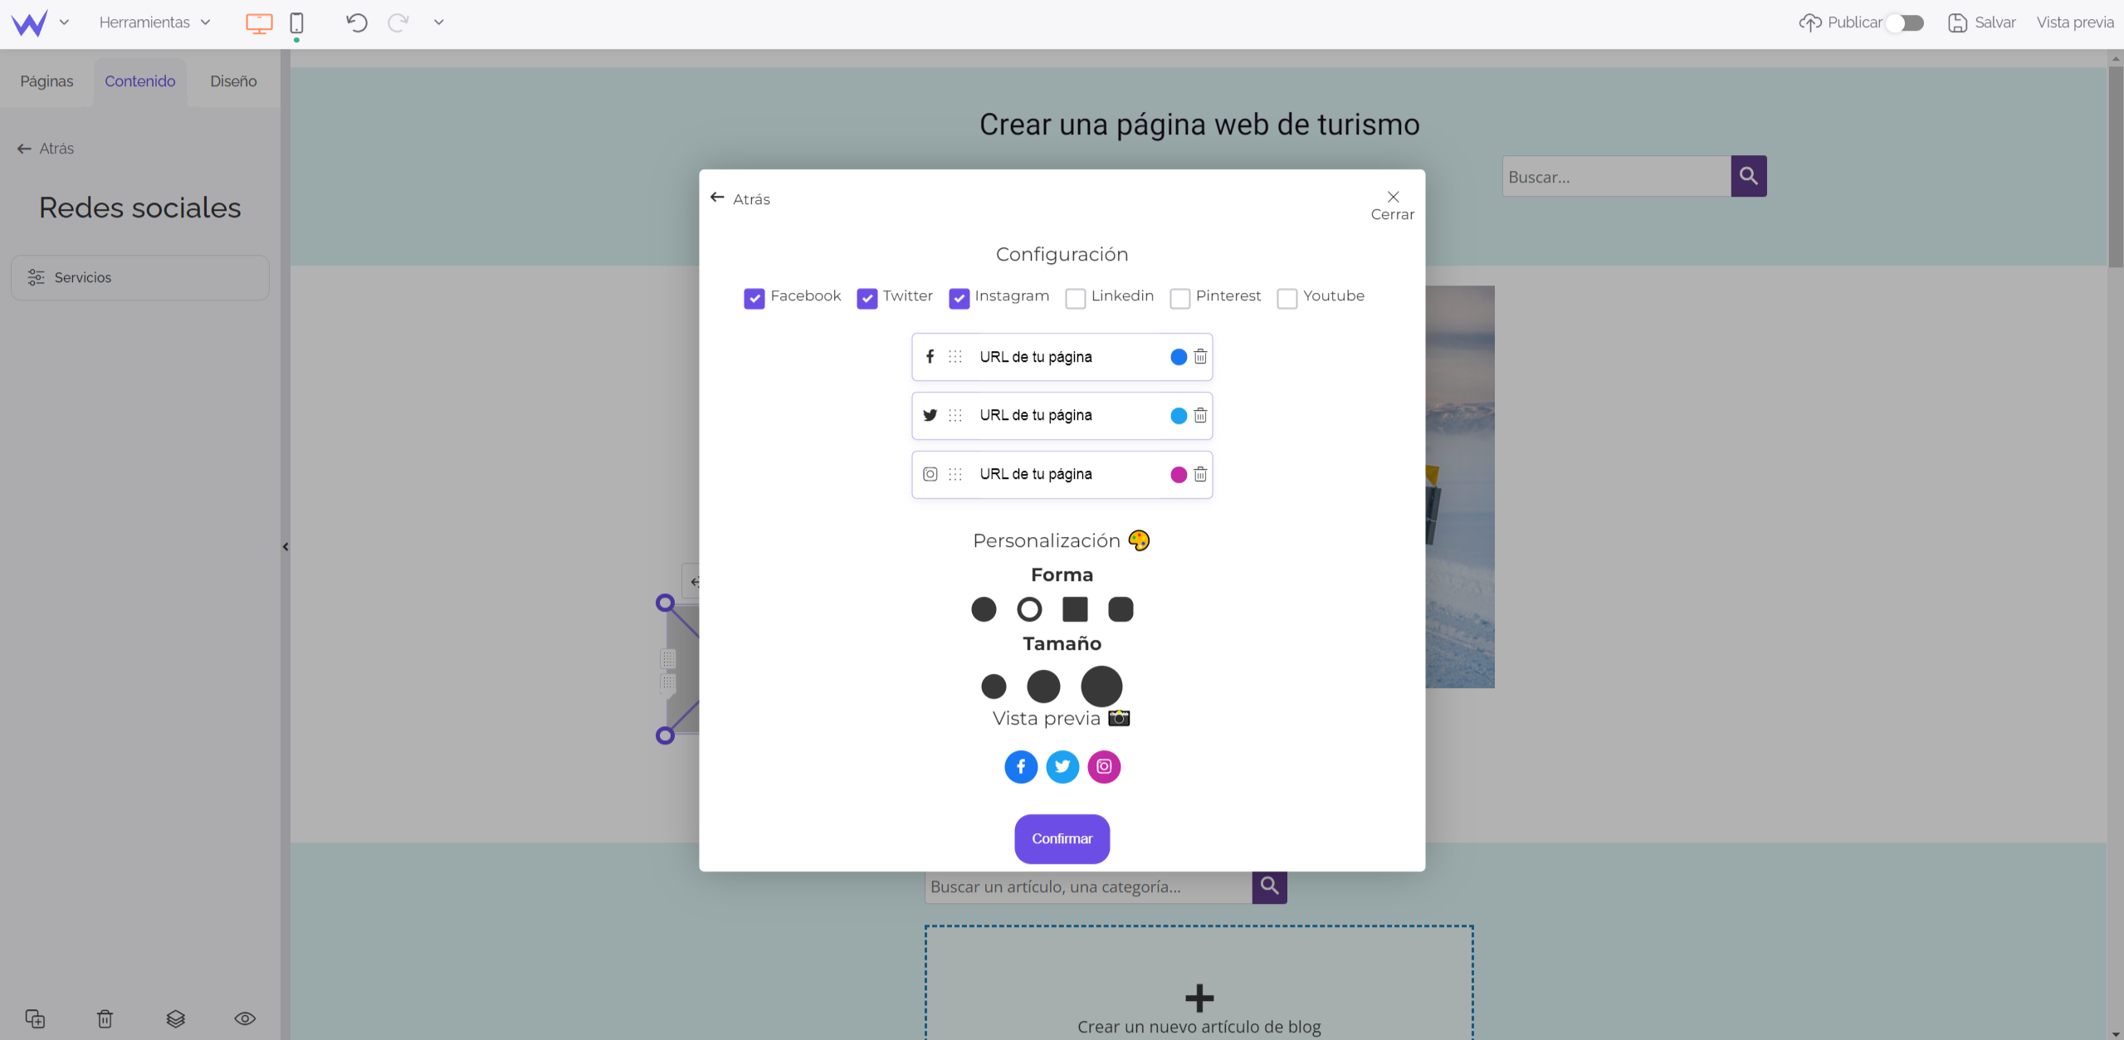
Task: Close the dialog with Cerrar
Action: [x=1392, y=205]
